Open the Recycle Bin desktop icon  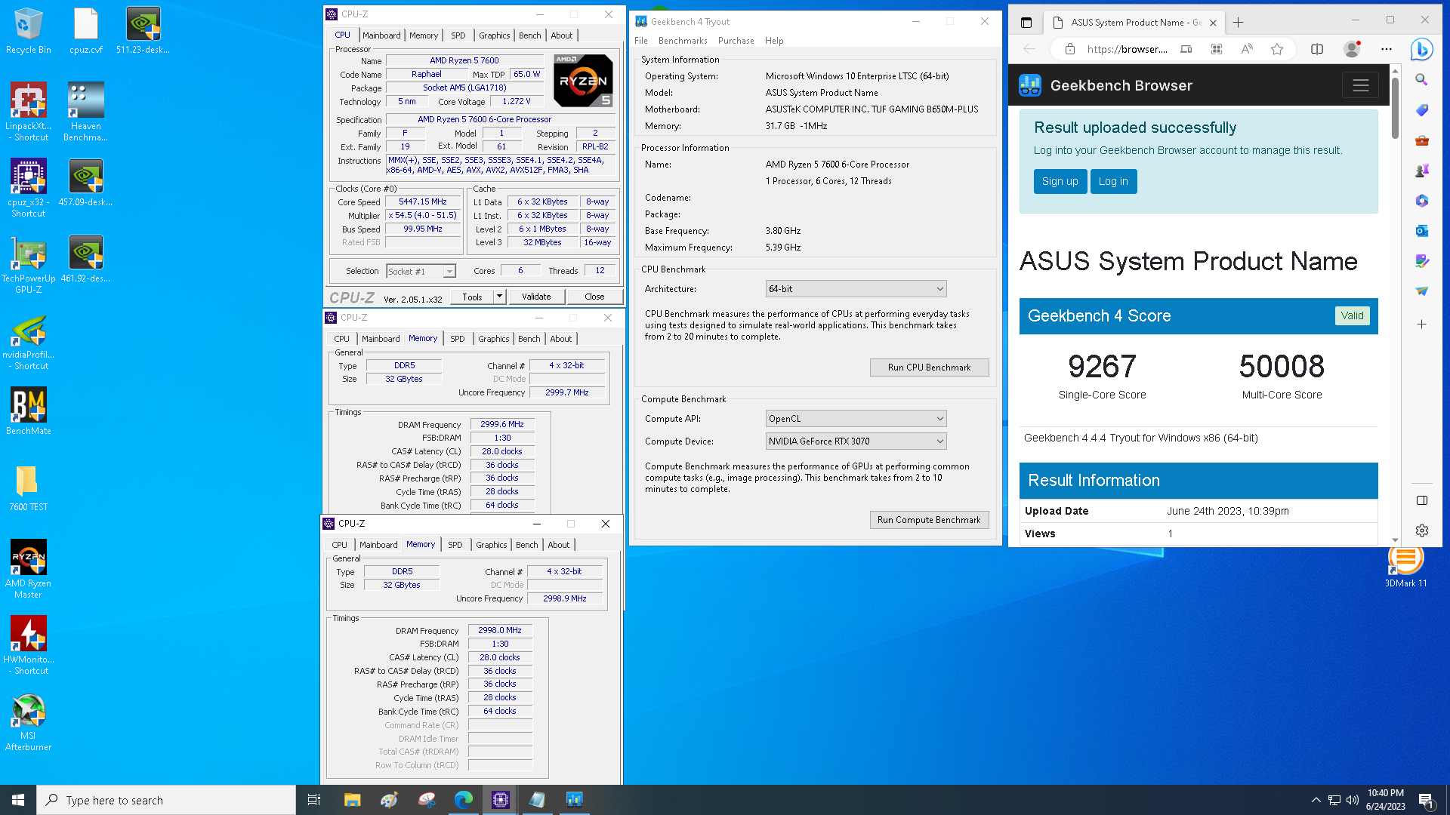point(29,30)
